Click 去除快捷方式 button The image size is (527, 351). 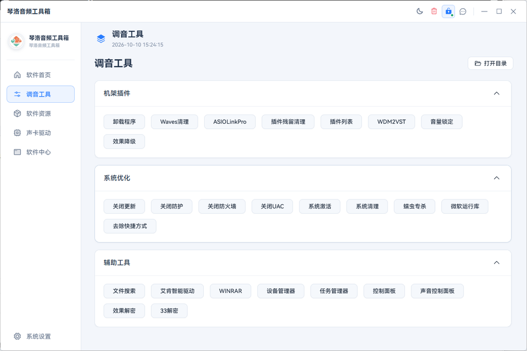tap(130, 226)
